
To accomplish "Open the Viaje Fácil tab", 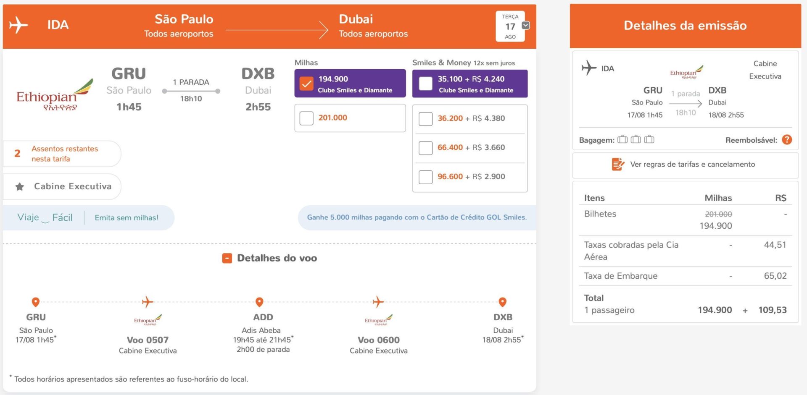I will pyautogui.click(x=45, y=217).
